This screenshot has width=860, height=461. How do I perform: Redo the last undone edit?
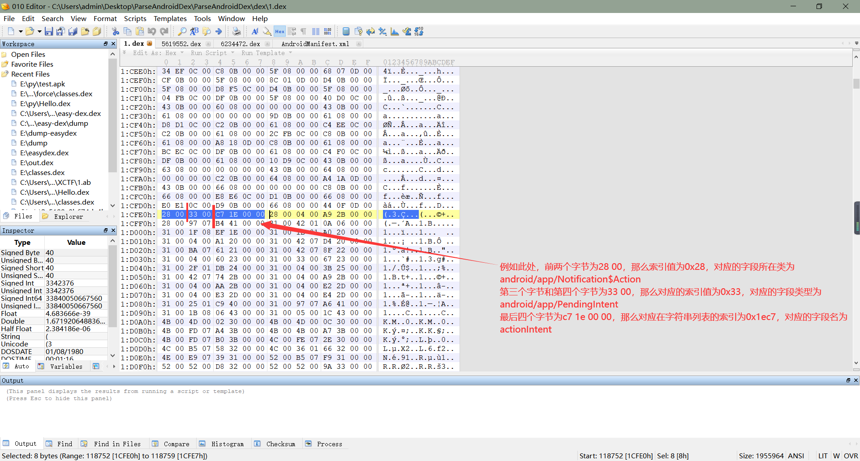(164, 31)
